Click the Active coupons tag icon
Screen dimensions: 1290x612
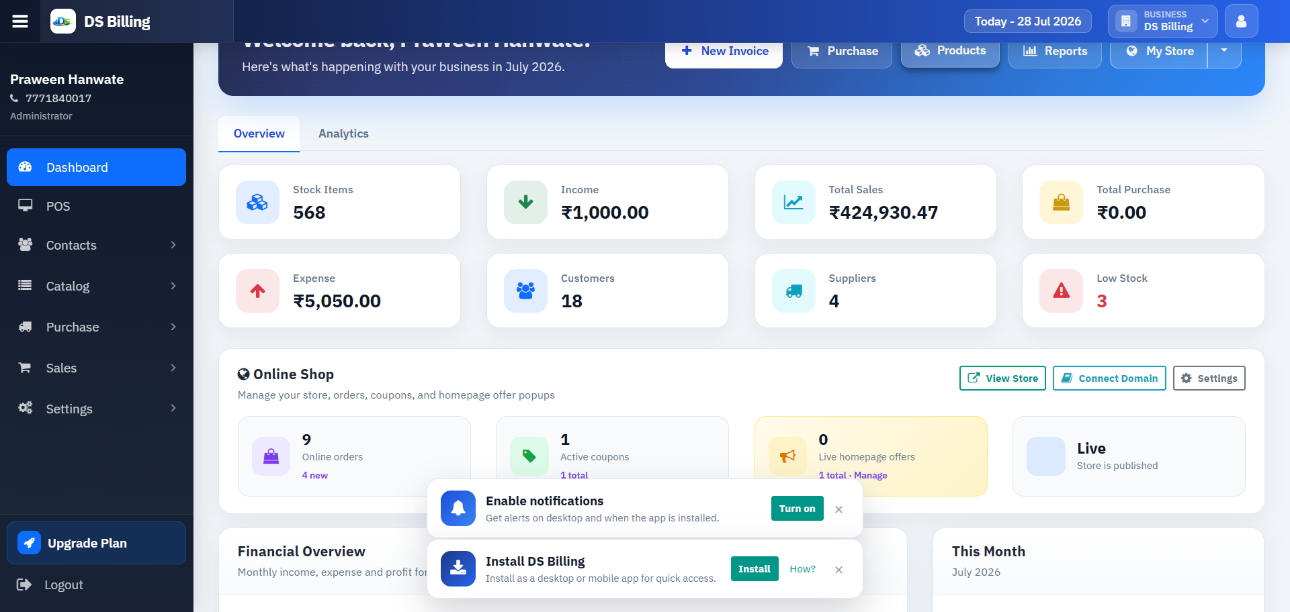pyautogui.click(x=529, y=456)
